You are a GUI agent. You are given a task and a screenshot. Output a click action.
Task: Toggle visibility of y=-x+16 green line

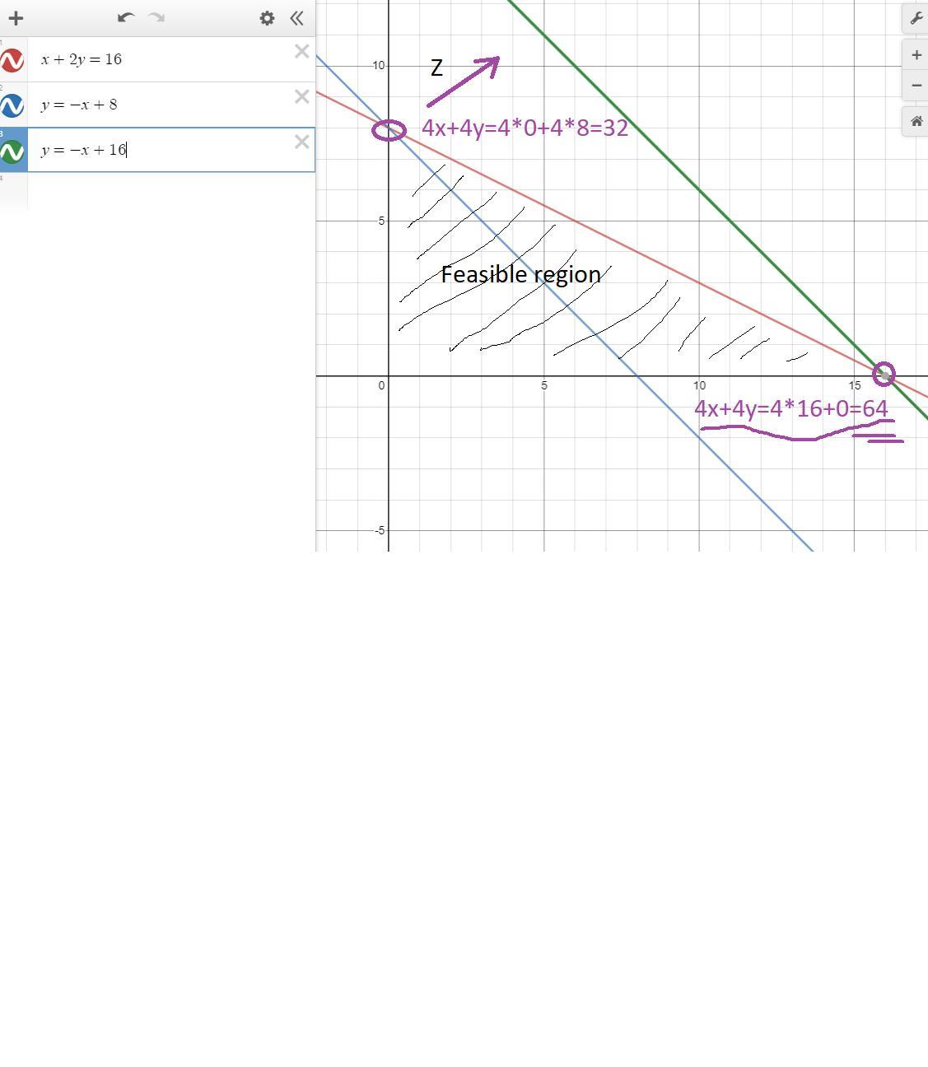(x=12, y=151)
